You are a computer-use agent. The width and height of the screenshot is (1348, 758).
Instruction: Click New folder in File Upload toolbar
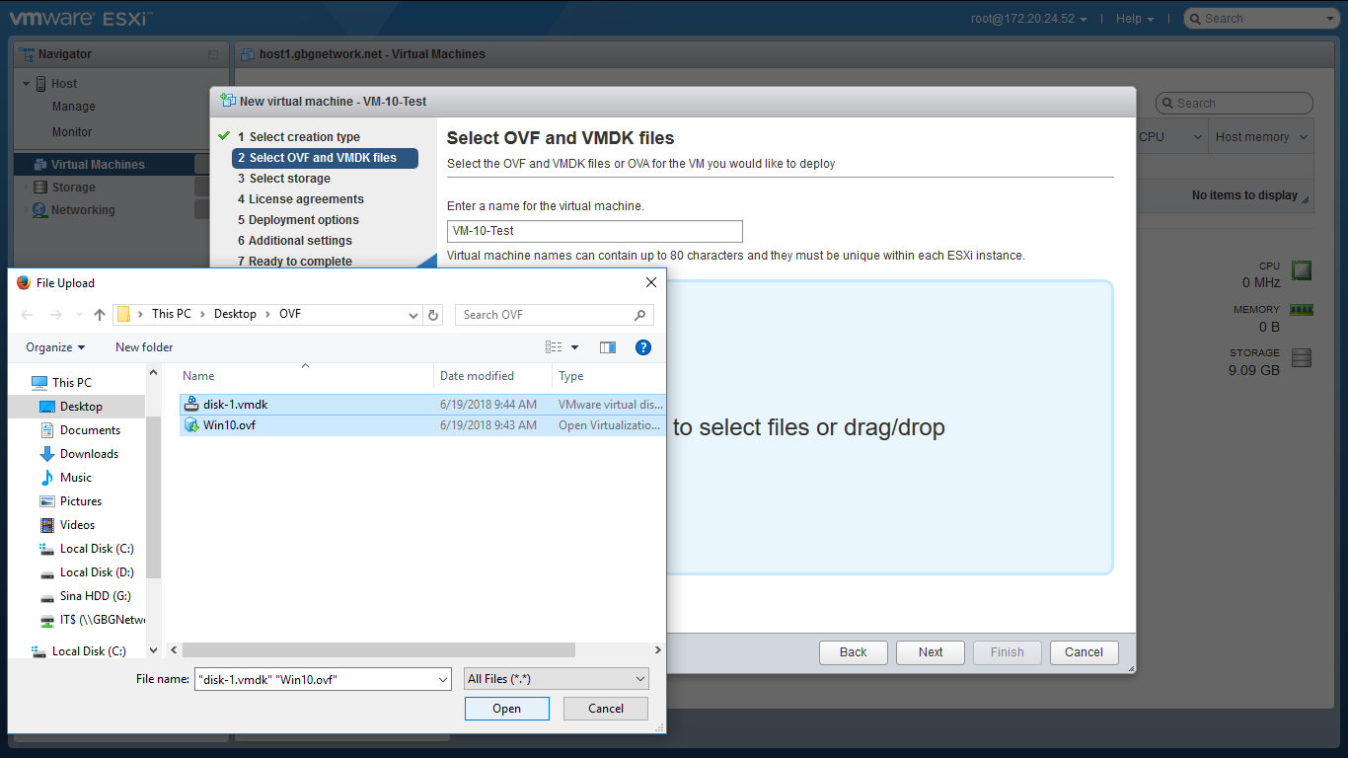point(144,347)
